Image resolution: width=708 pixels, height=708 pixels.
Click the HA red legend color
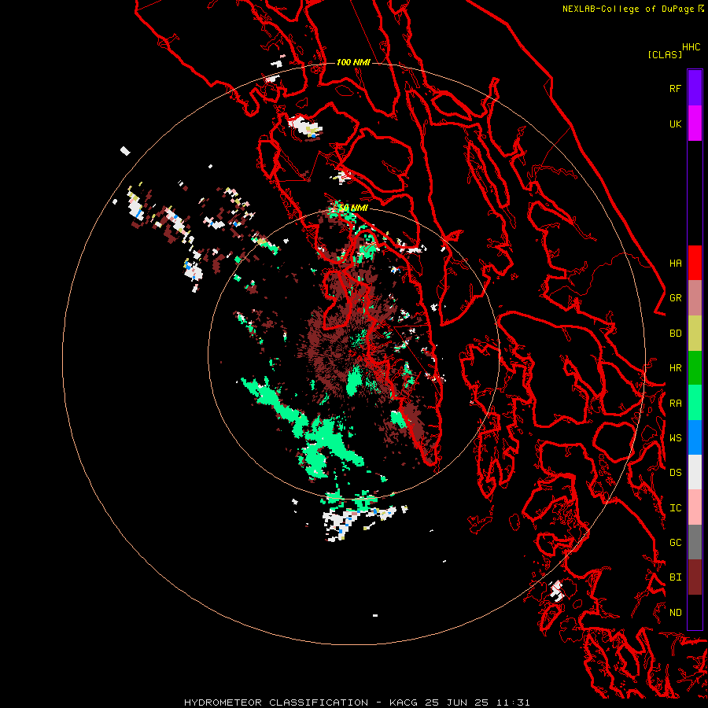pyautogui.click(x=695, y=263)
